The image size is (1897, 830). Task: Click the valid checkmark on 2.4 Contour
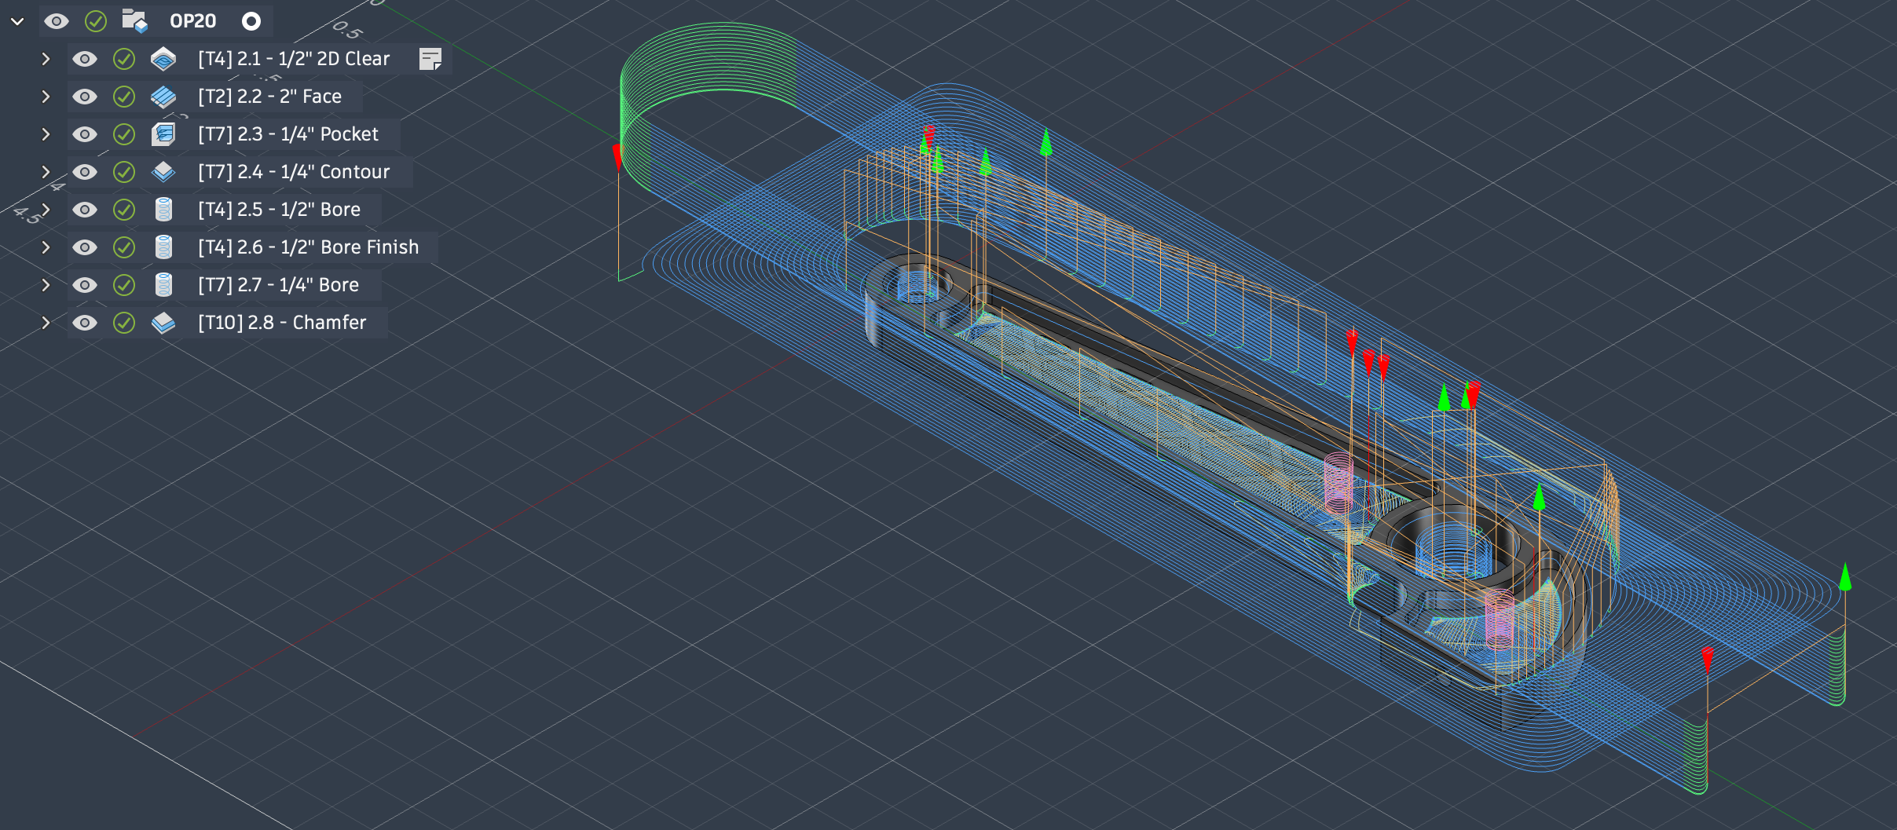pos(124,172)
